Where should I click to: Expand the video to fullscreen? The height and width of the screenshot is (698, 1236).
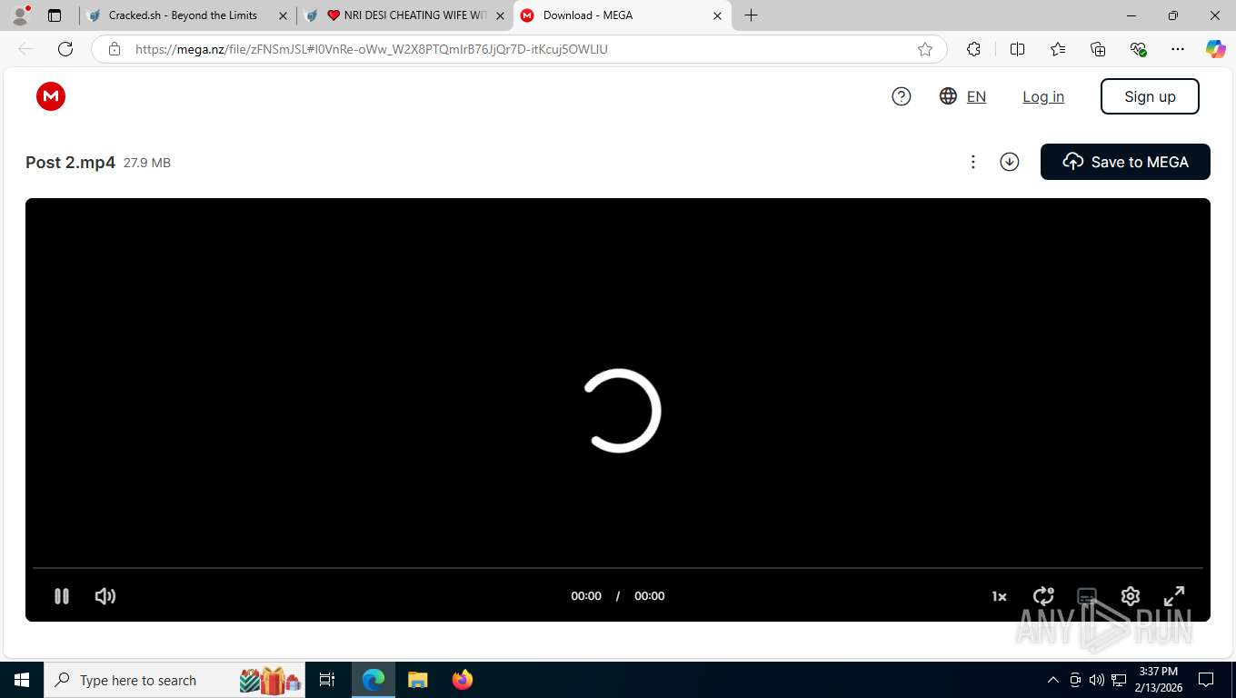(x=1174, y=596)
